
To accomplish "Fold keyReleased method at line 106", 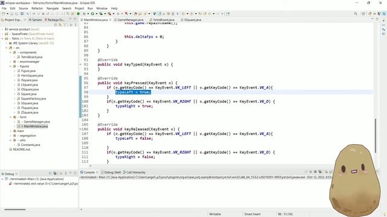I will coord(80,129).
